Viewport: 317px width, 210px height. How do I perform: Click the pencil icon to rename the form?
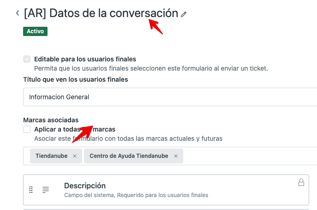click(184, 14)
